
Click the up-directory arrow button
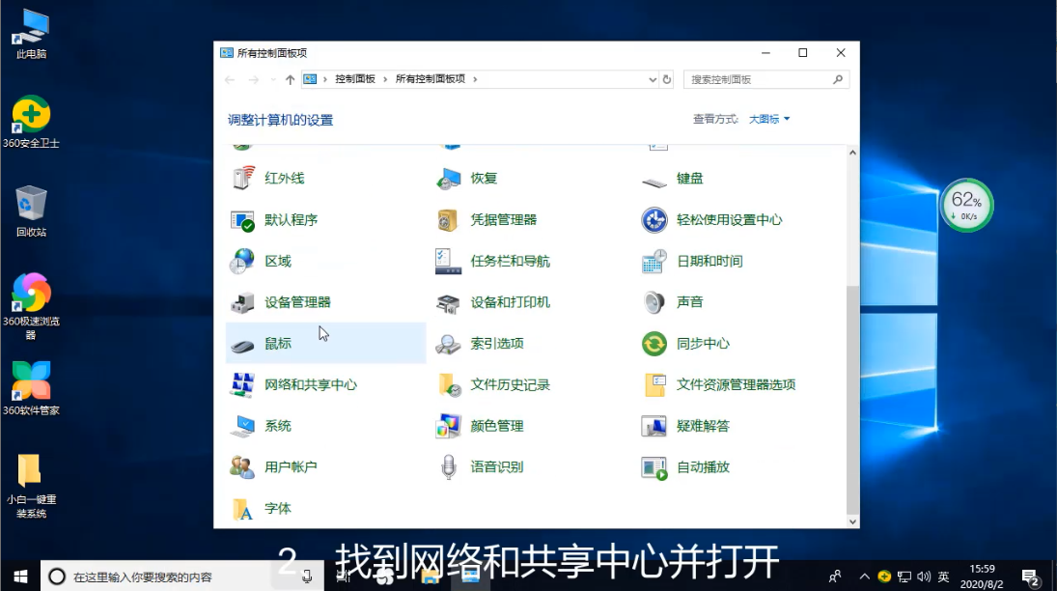(290, 79)
